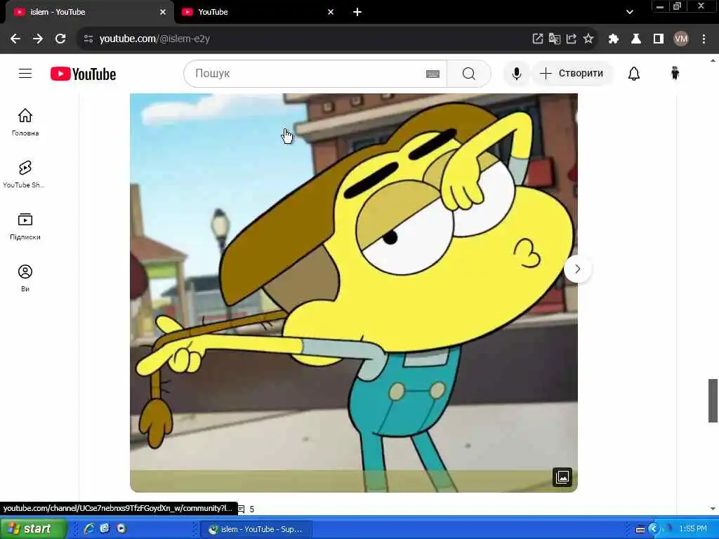The width and height of the screenshot is (719, 539).
Task: Go forward in browser history
Action: click(38, 39)
